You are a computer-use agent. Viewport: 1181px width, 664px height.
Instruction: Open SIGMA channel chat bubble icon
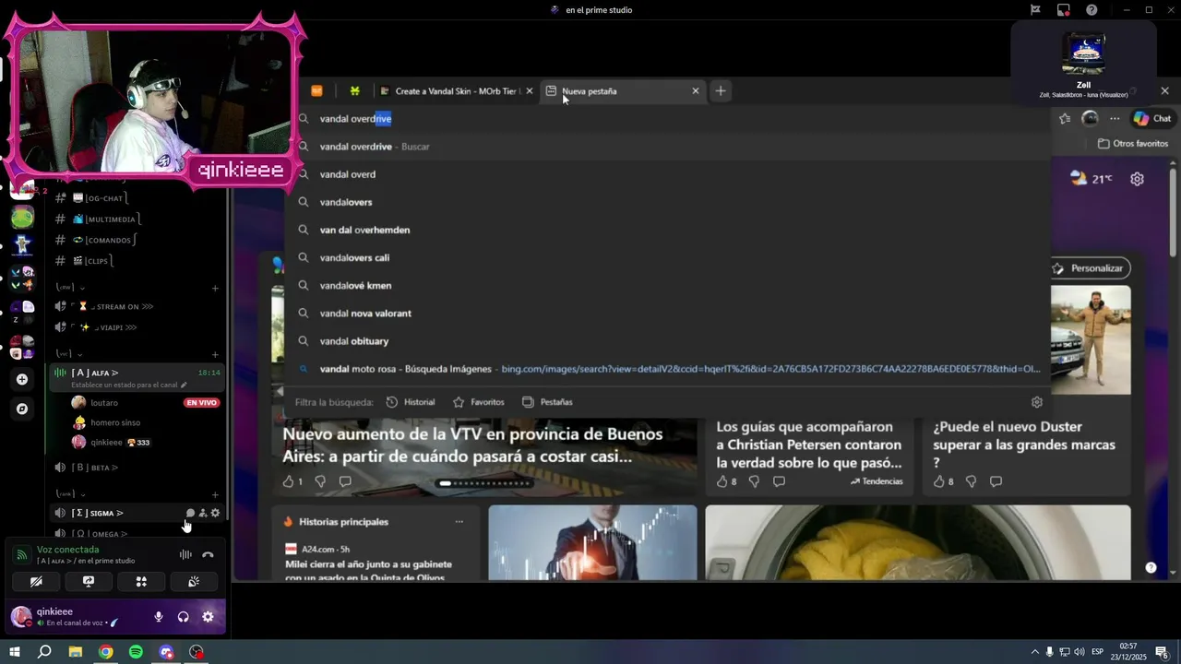tap(190, 513)
